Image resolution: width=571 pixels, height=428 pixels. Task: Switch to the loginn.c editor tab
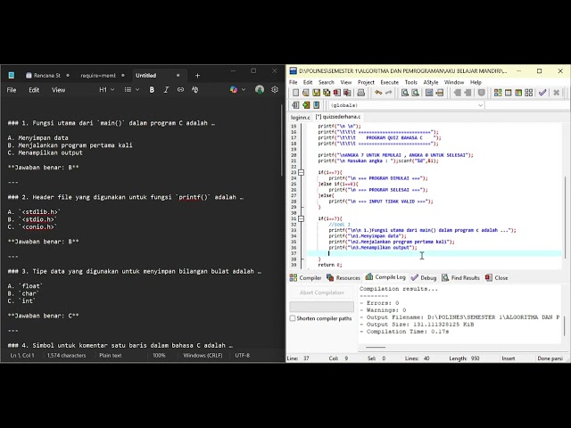[x=301, y=117]
